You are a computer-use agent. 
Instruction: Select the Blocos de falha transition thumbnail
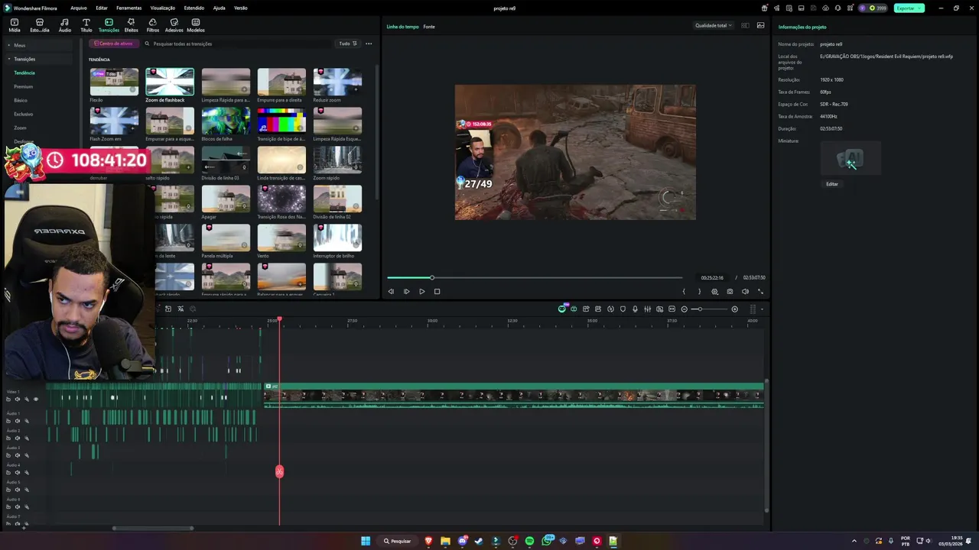(x=226, y=121)
